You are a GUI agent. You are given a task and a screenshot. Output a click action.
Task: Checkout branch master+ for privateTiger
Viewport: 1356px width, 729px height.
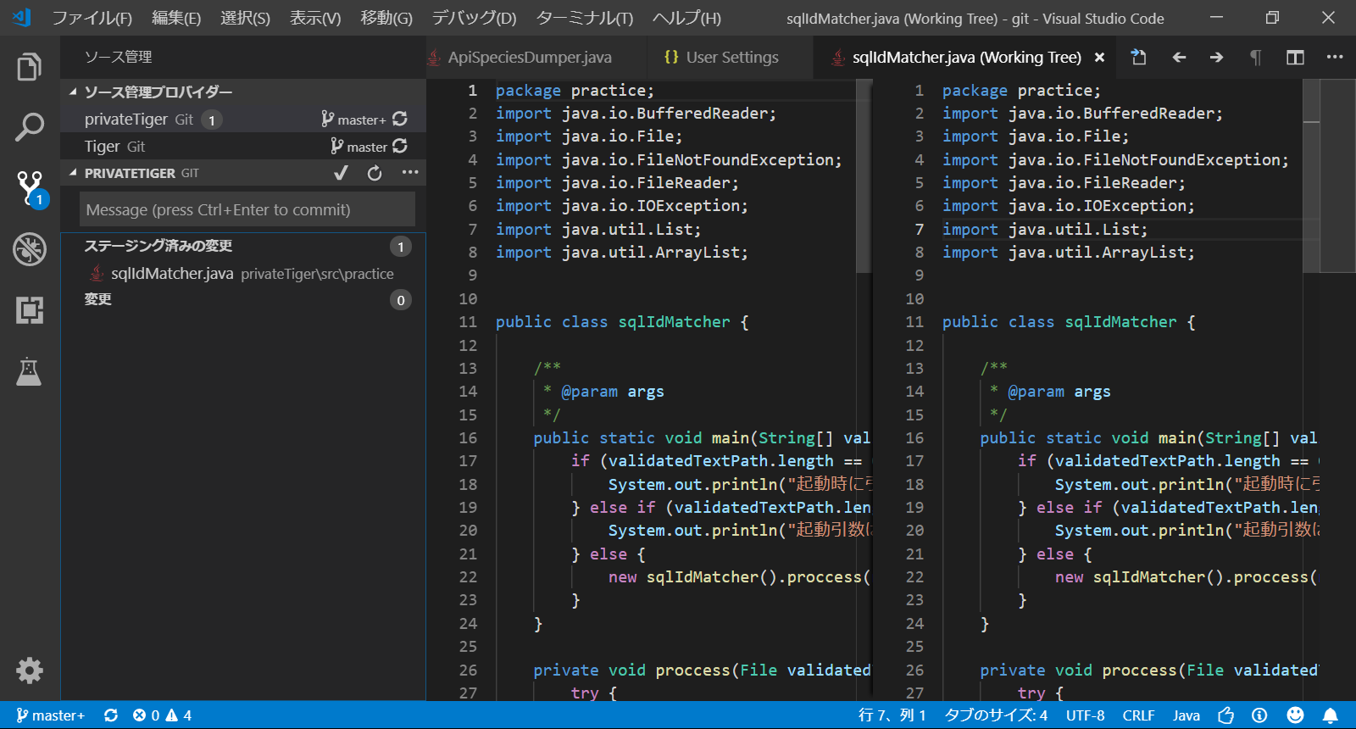coord(353,120)
